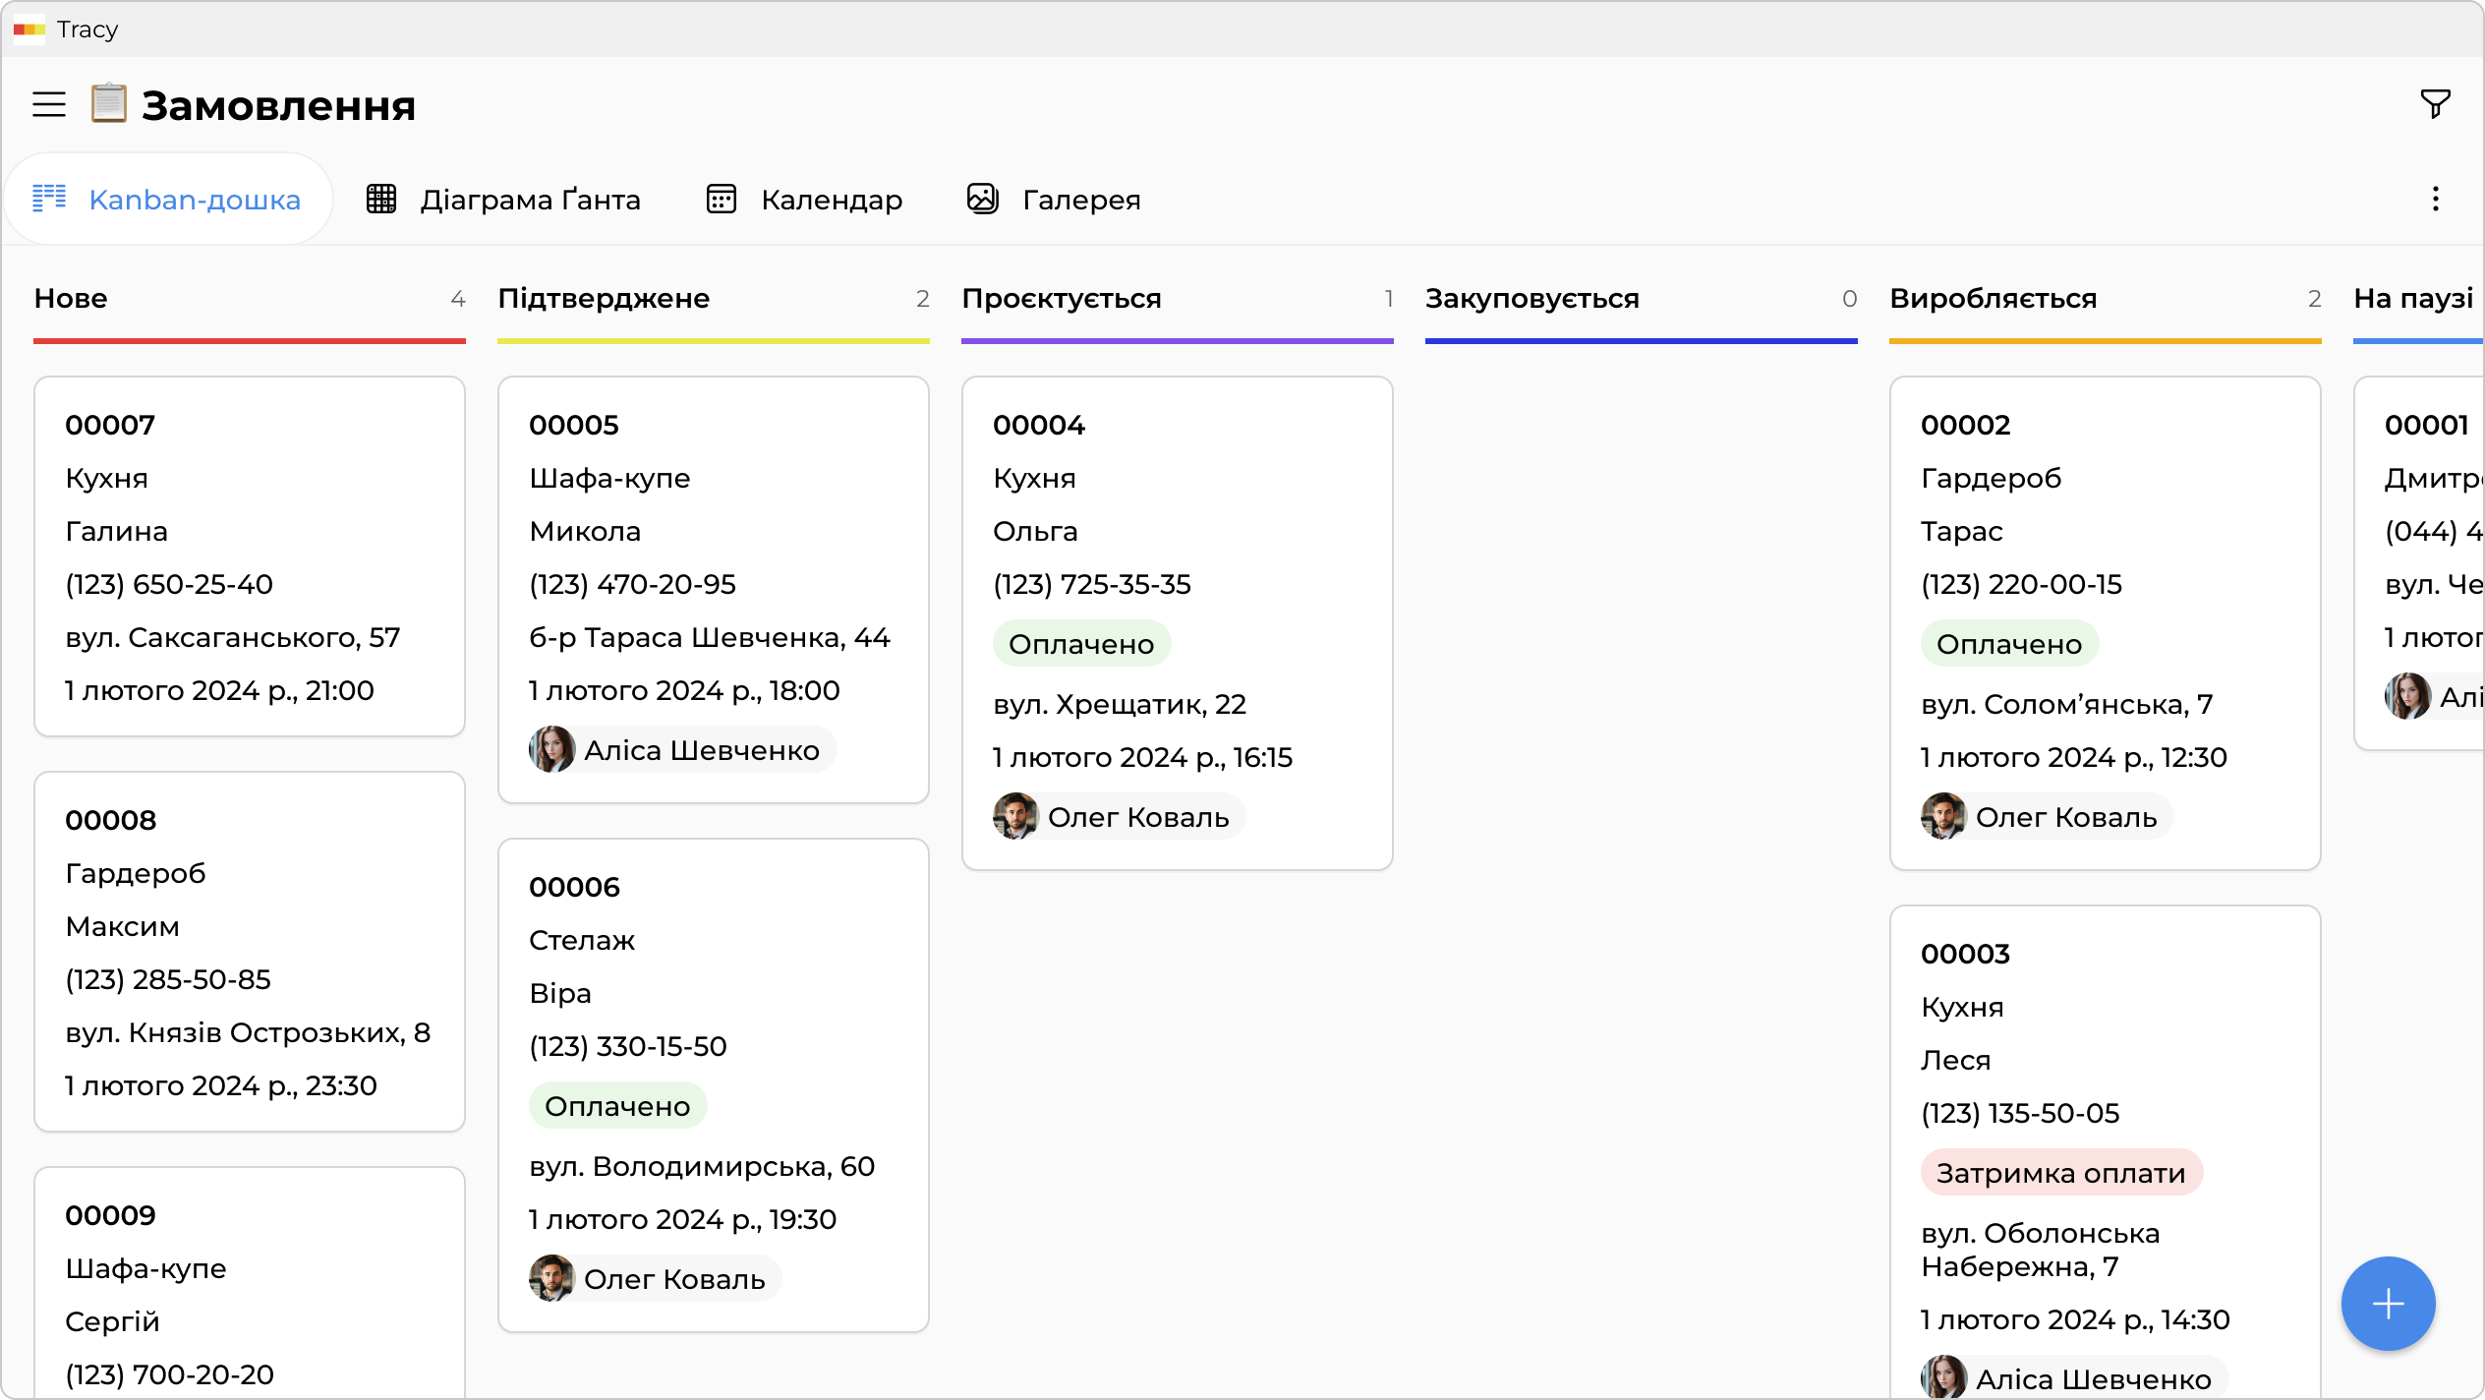2485x1400 pixels.
Task: Open the hamburger navigation menu
Action: pos(49,104)
